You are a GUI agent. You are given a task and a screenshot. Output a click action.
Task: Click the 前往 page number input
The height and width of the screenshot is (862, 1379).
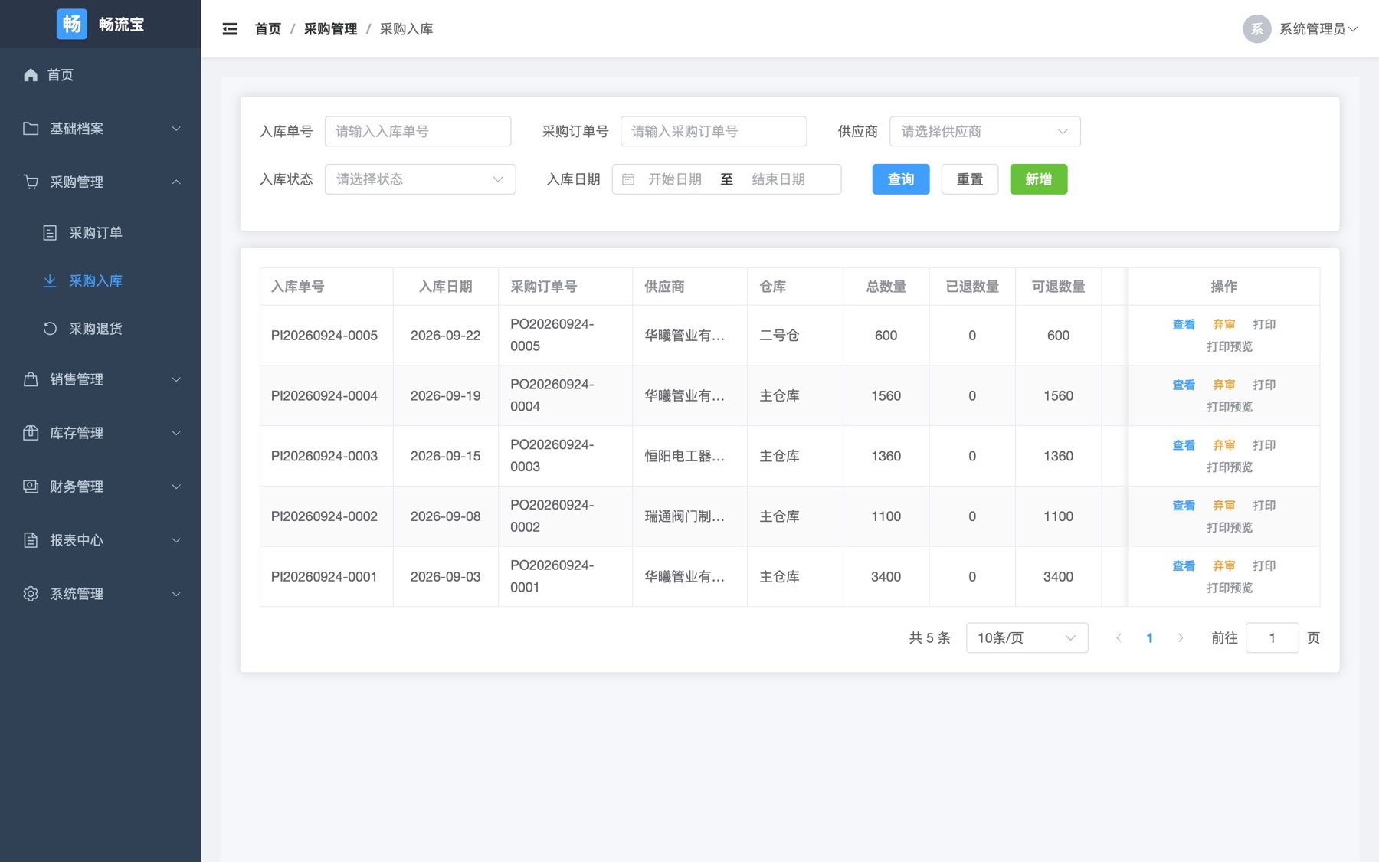[x=1272, y=637]
